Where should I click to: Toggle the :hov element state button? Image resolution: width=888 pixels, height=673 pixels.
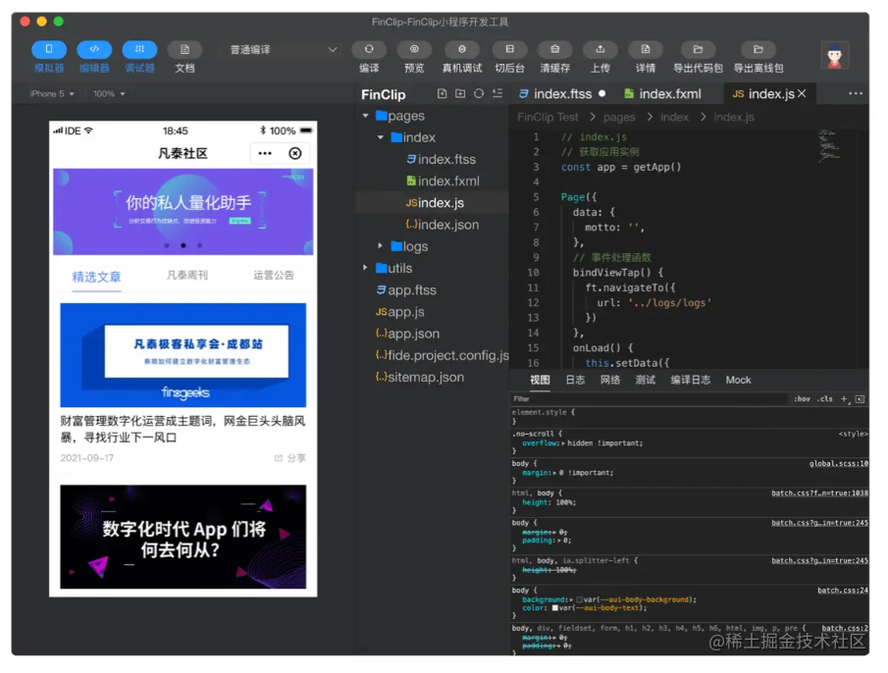point(802,399)
